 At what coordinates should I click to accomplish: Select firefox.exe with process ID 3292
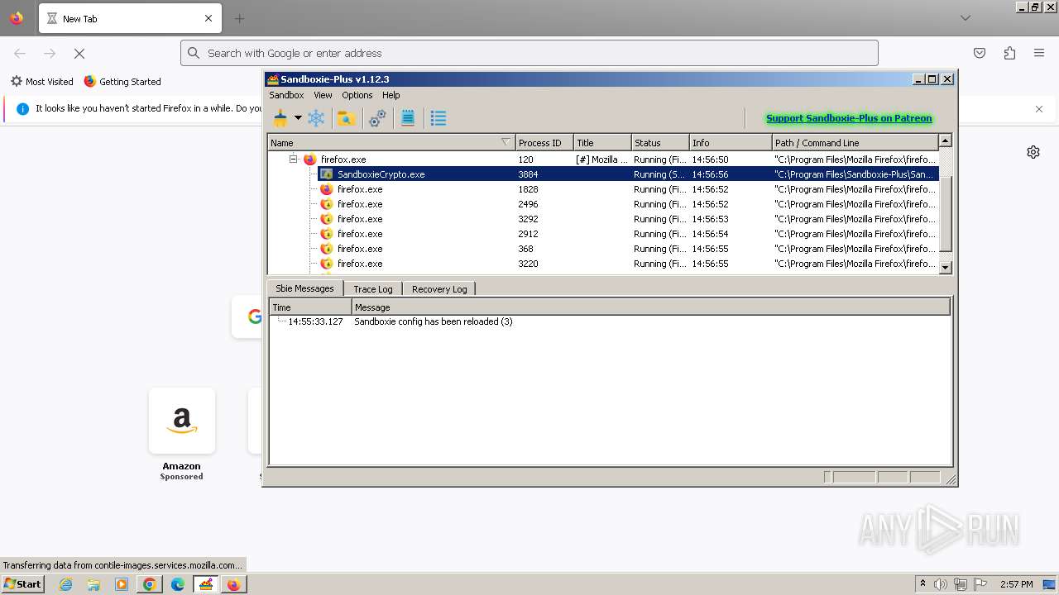tap(628, 219)
